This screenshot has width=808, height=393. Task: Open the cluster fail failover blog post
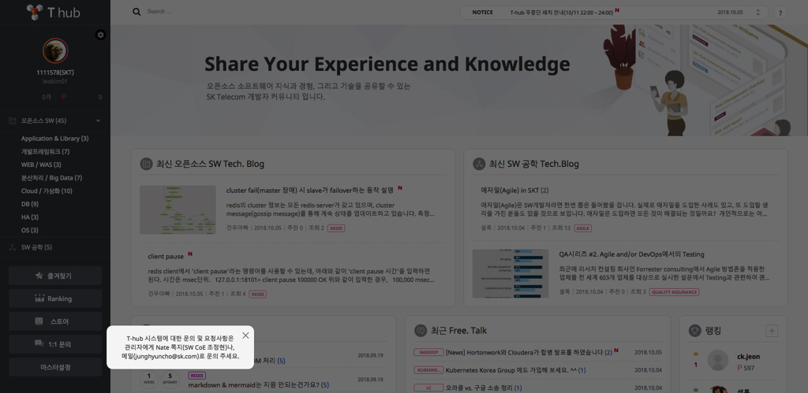(309, 190)
